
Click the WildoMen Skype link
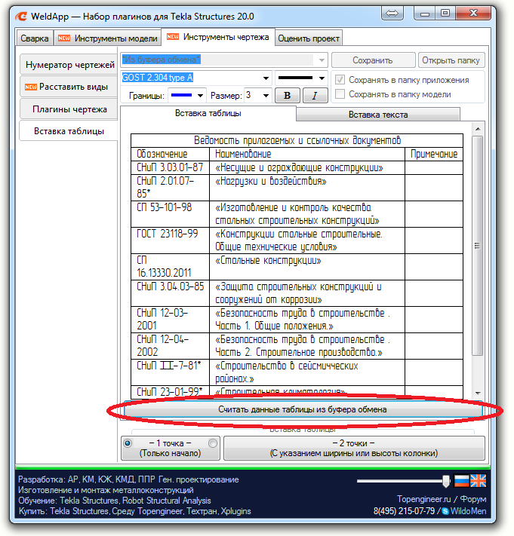pyautogui.click(x=468, y=511)
